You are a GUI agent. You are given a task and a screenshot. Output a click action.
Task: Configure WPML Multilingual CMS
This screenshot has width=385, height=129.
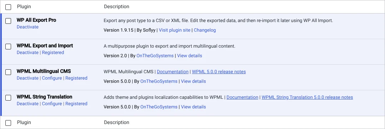coord(52,78)
